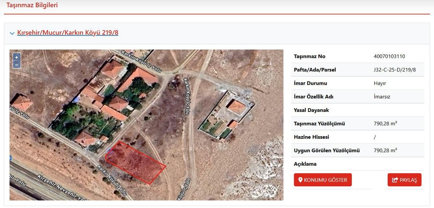Click the İmarsız zoning value
Viewport: 434px width, 208px height.
click(382, 97)
